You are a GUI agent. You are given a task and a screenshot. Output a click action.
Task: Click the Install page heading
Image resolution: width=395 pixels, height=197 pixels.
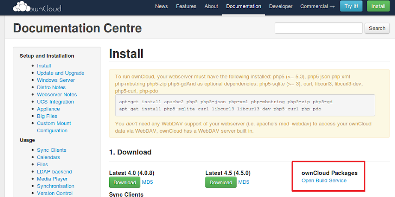point(126,54)
